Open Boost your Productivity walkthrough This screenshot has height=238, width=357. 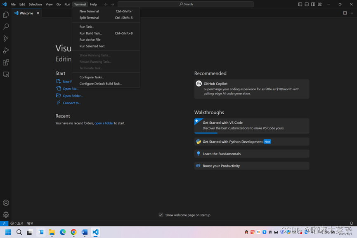point(252,166)
